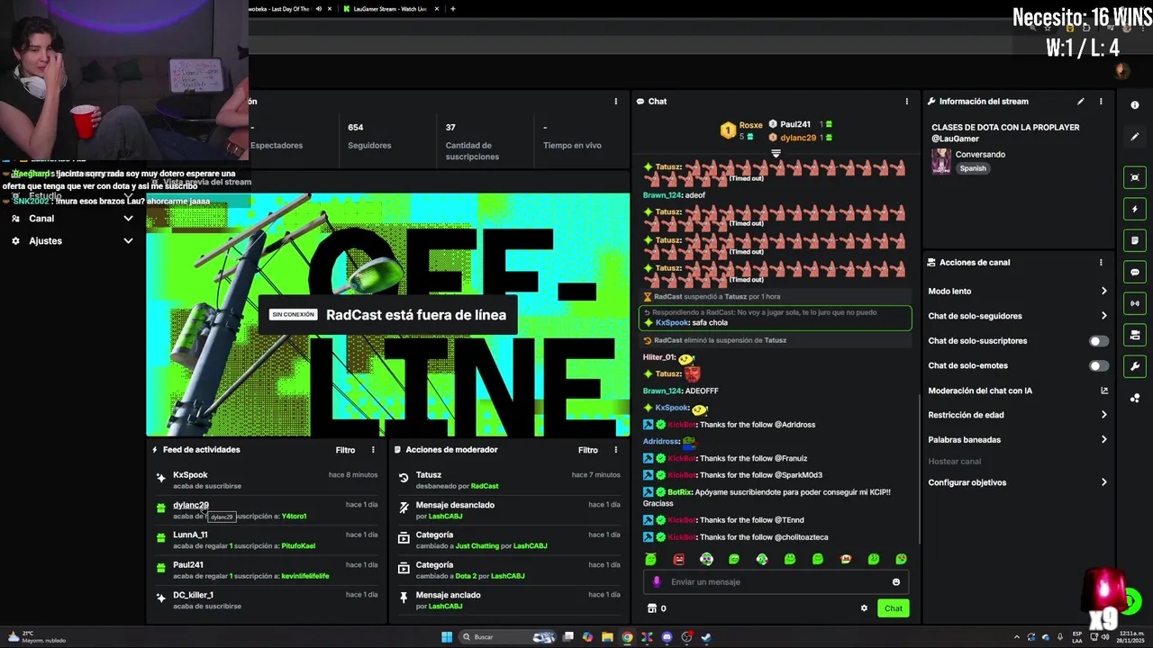Insert the red angry emote from quick bar
This screenshot has height=648, width=1153.
click(x=679, y=560)
